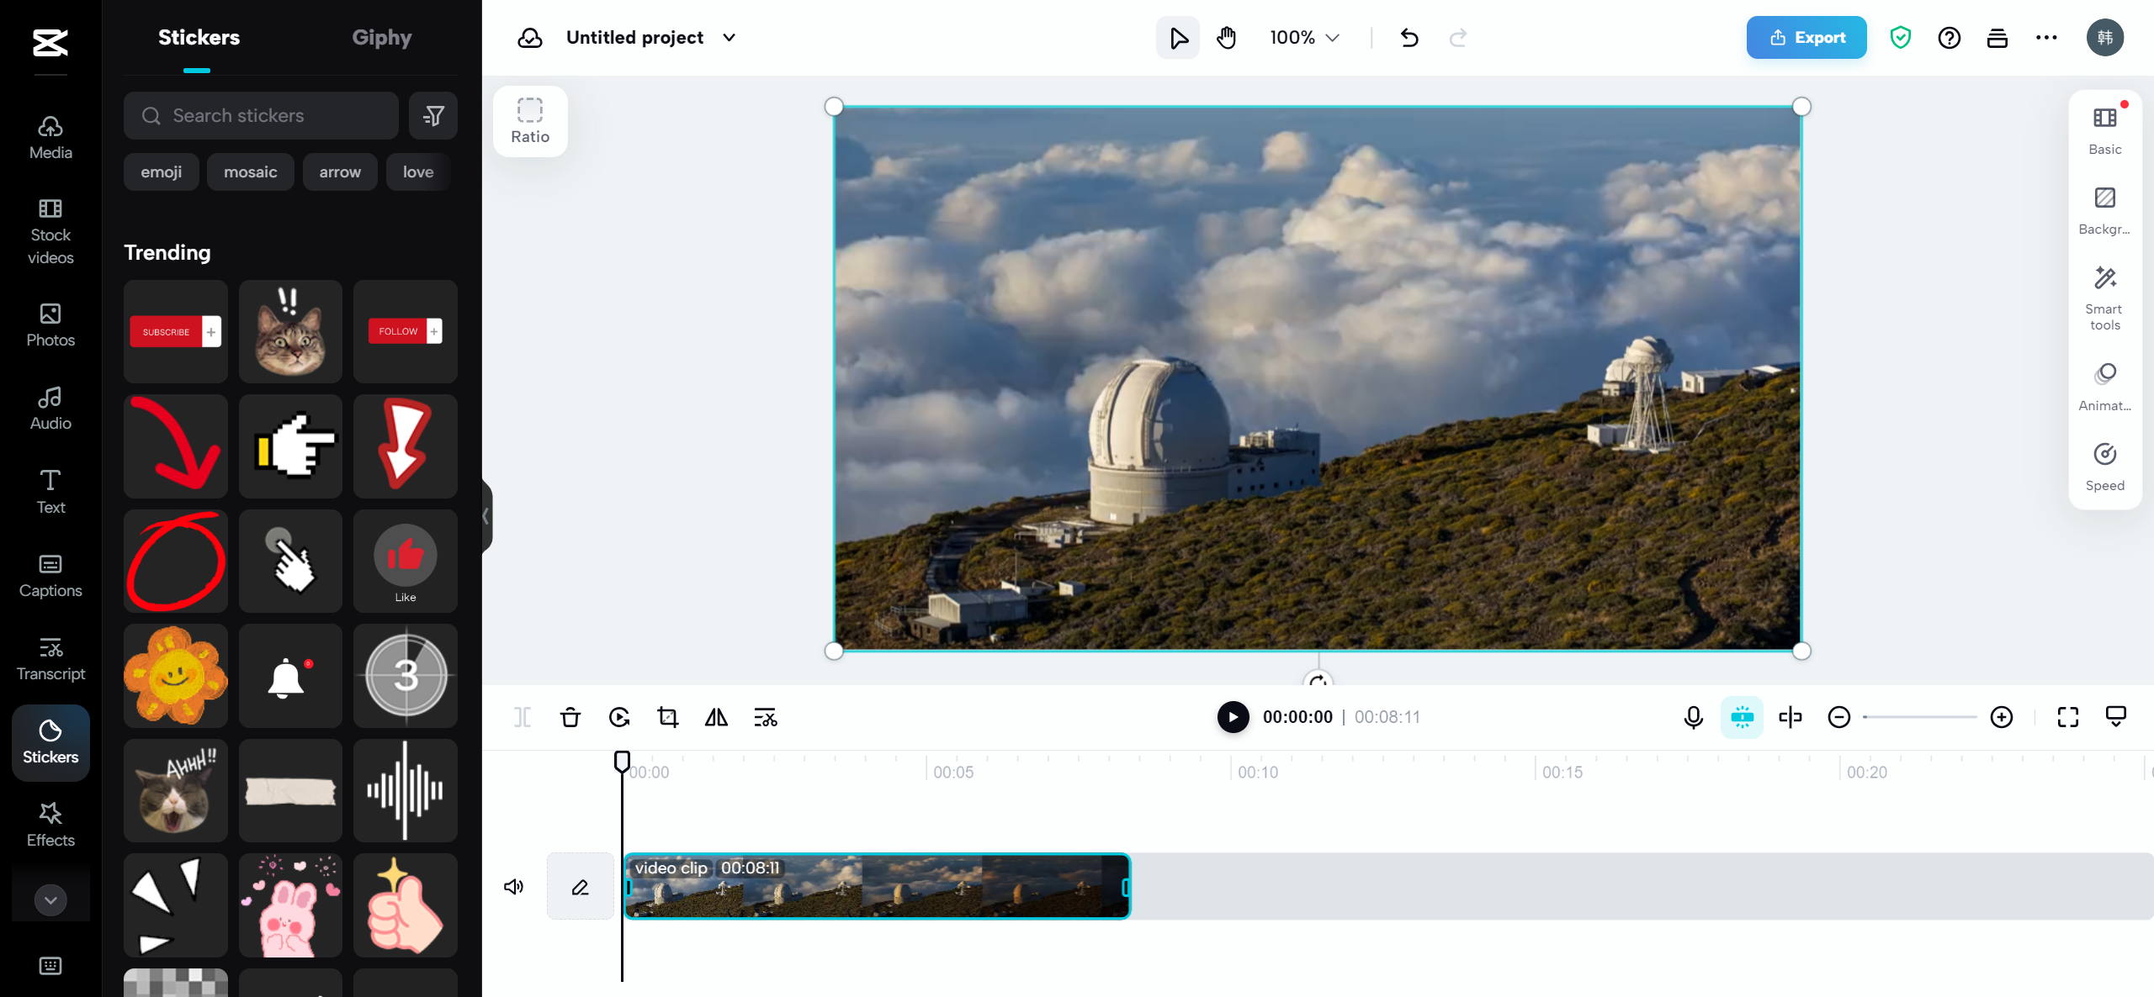
Task: Open Smart tools in the right panel
Action: tap(2104, 296)
